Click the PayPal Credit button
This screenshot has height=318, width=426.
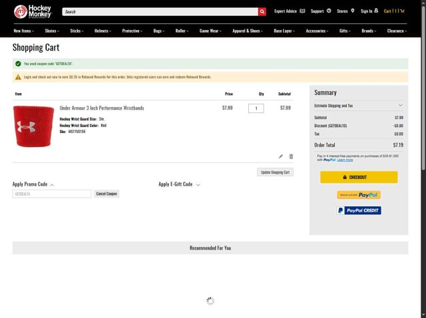359,210
